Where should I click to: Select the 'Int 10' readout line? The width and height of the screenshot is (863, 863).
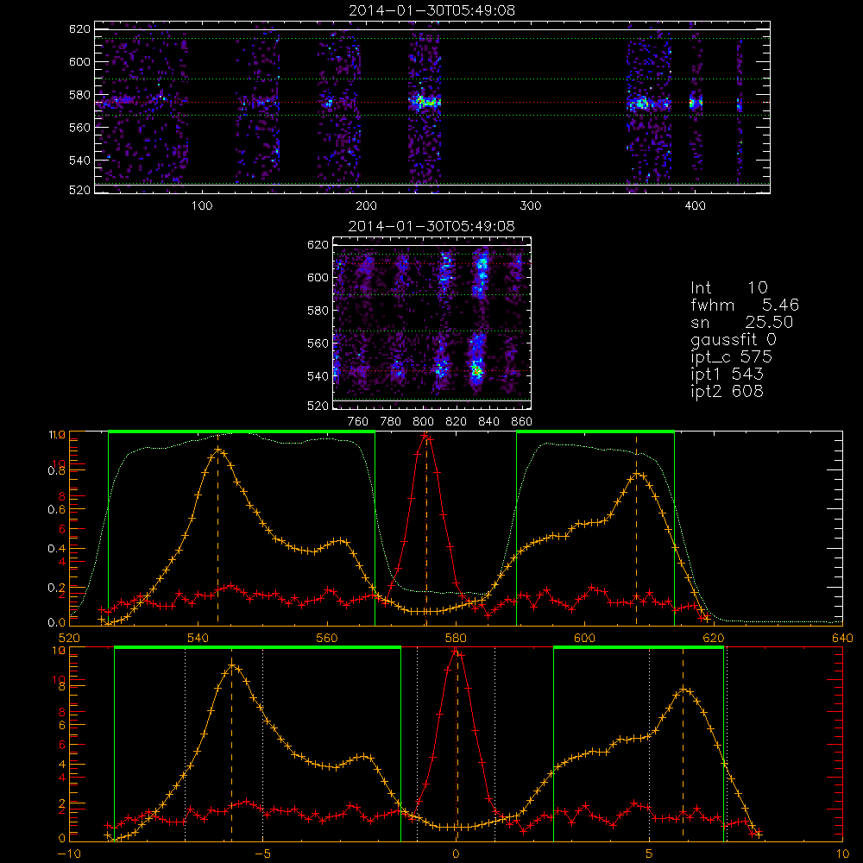pyautogui.click(x=729, y=288)
